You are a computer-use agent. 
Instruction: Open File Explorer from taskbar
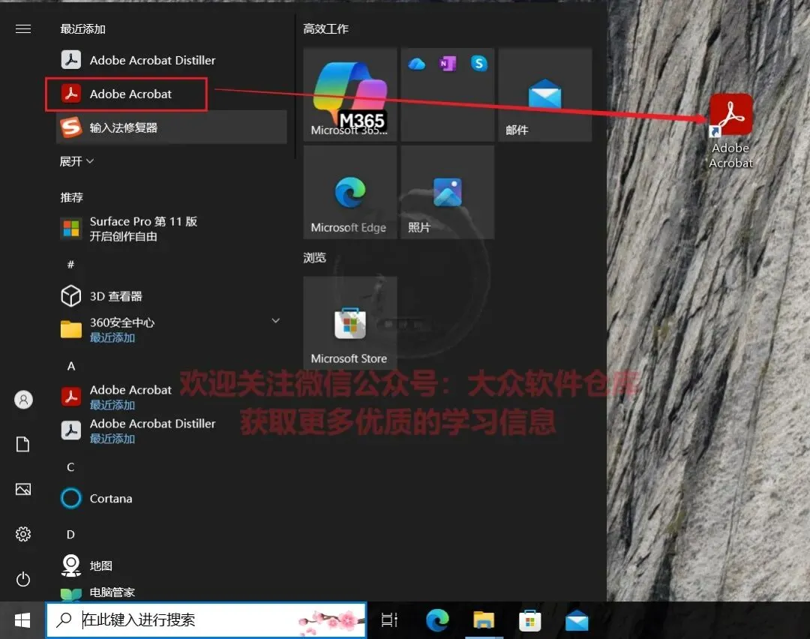(x=484, y=620)
